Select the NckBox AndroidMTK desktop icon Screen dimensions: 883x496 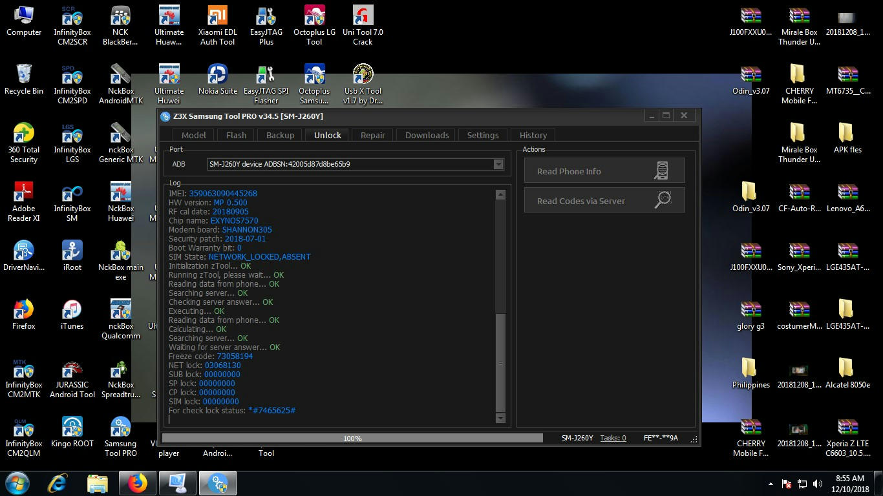pos(120,85)
